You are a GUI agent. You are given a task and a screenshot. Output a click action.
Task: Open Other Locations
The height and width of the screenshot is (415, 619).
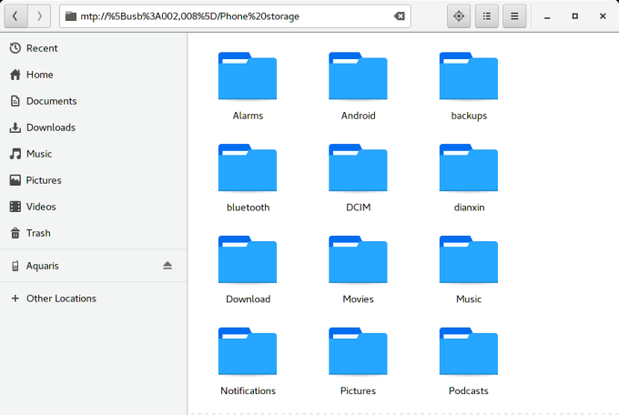coord(93,299)
